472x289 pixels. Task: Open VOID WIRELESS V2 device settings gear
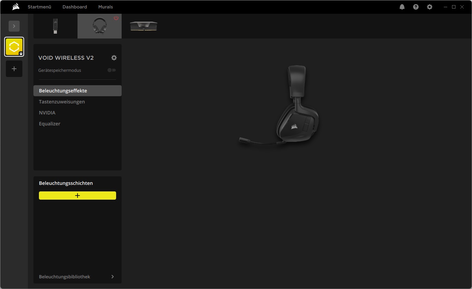114,58
